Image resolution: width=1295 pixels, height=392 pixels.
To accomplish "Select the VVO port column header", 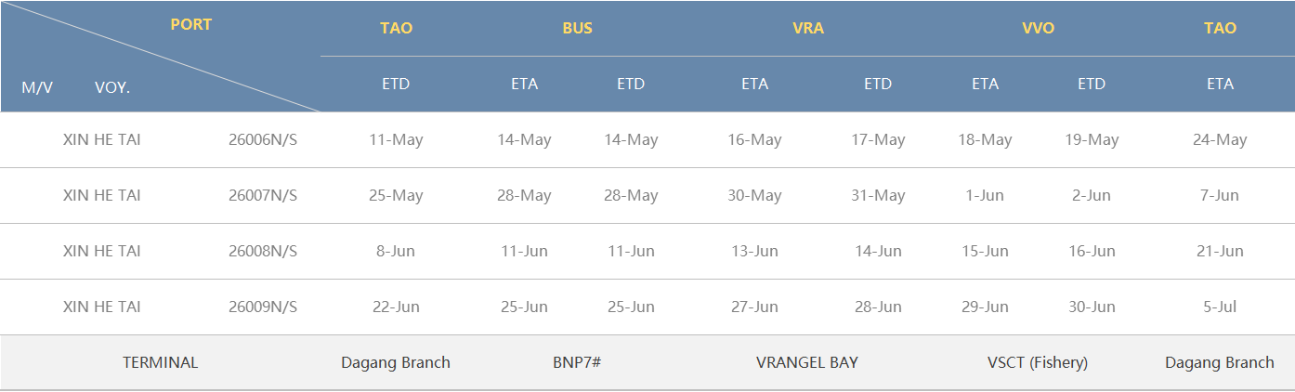I will click(1038, 28).
